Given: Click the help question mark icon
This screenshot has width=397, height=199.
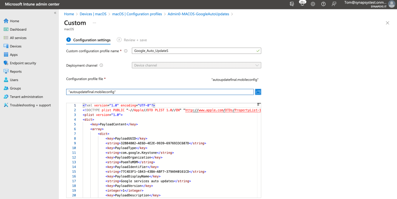Looking at the screenshot, I should click(x=323, y=4).
